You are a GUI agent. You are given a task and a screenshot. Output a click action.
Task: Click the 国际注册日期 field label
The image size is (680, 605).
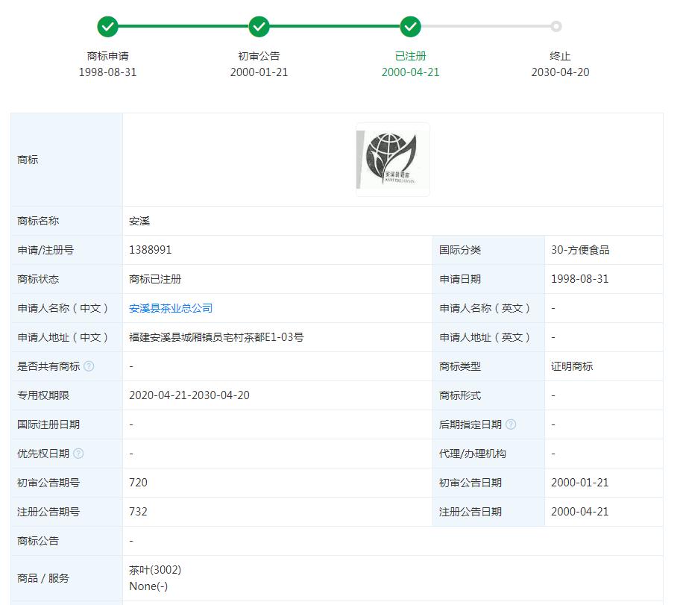pos(48,424)
